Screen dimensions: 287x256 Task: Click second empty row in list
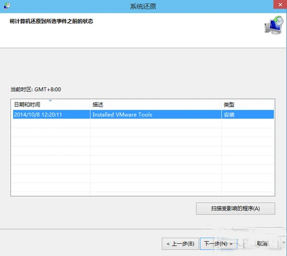click(143, 133)
